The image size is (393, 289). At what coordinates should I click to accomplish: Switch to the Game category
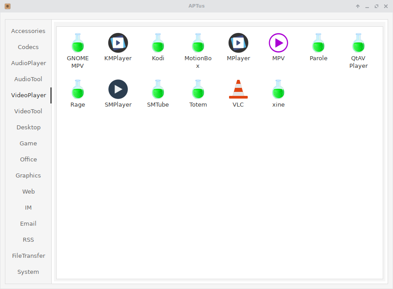tap(29, 143)
